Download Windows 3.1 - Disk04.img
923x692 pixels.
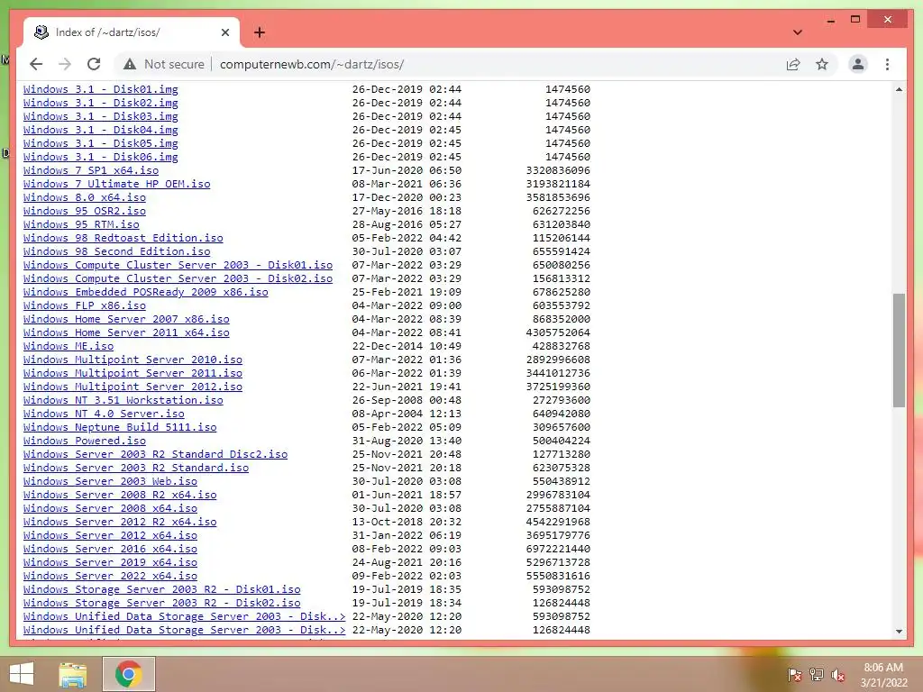pos(101,130)
